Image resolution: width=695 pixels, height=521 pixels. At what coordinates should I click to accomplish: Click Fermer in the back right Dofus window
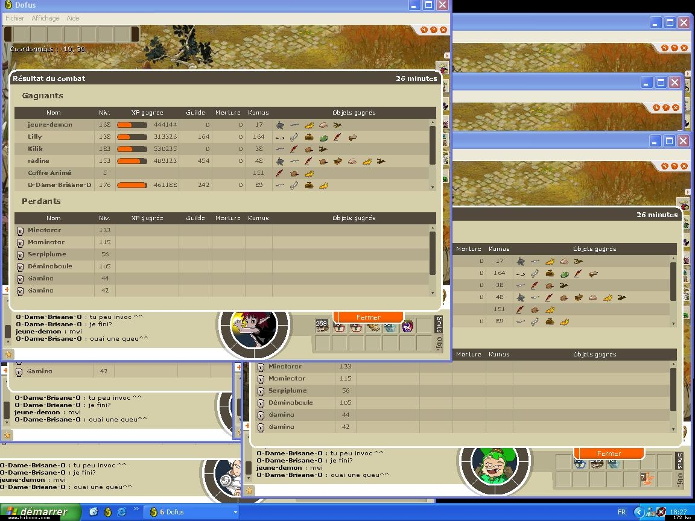[x=609, y=453]
